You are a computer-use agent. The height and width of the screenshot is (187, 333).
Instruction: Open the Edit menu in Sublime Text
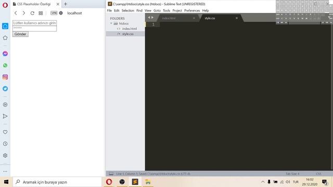click(x=117, y=10)
